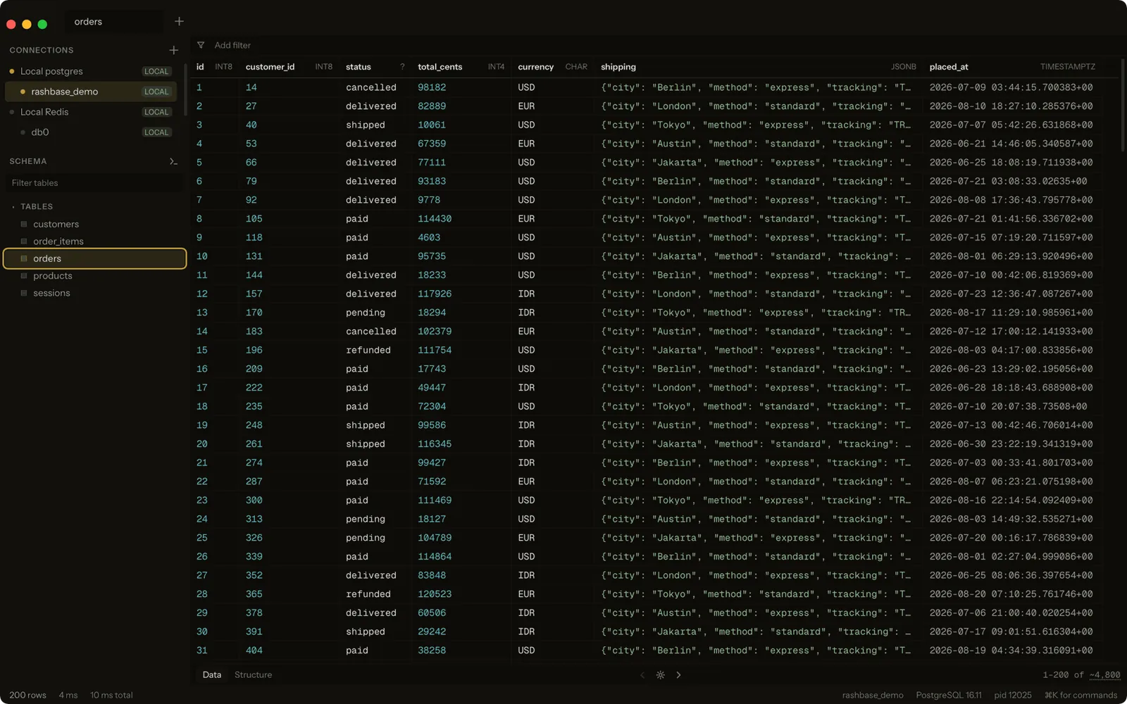
Task: Click the table icon next to products
Action: [x=24, y=276]
